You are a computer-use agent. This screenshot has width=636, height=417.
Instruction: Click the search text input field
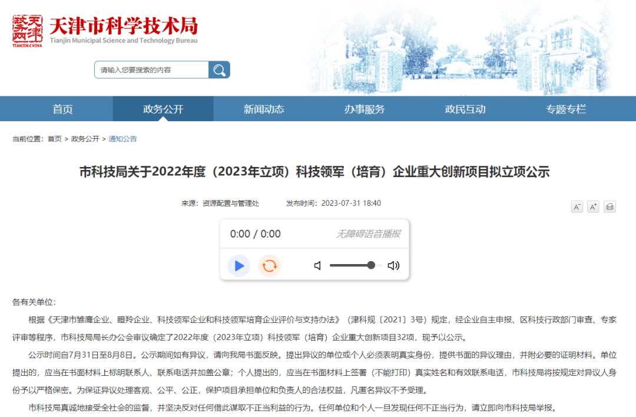coord(152,70)
